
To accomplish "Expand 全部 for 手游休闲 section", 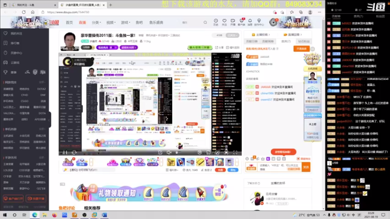I will click(42, 158).
